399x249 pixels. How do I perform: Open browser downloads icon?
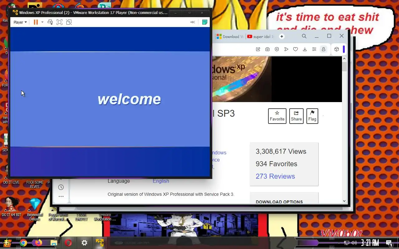click(305, 49)
